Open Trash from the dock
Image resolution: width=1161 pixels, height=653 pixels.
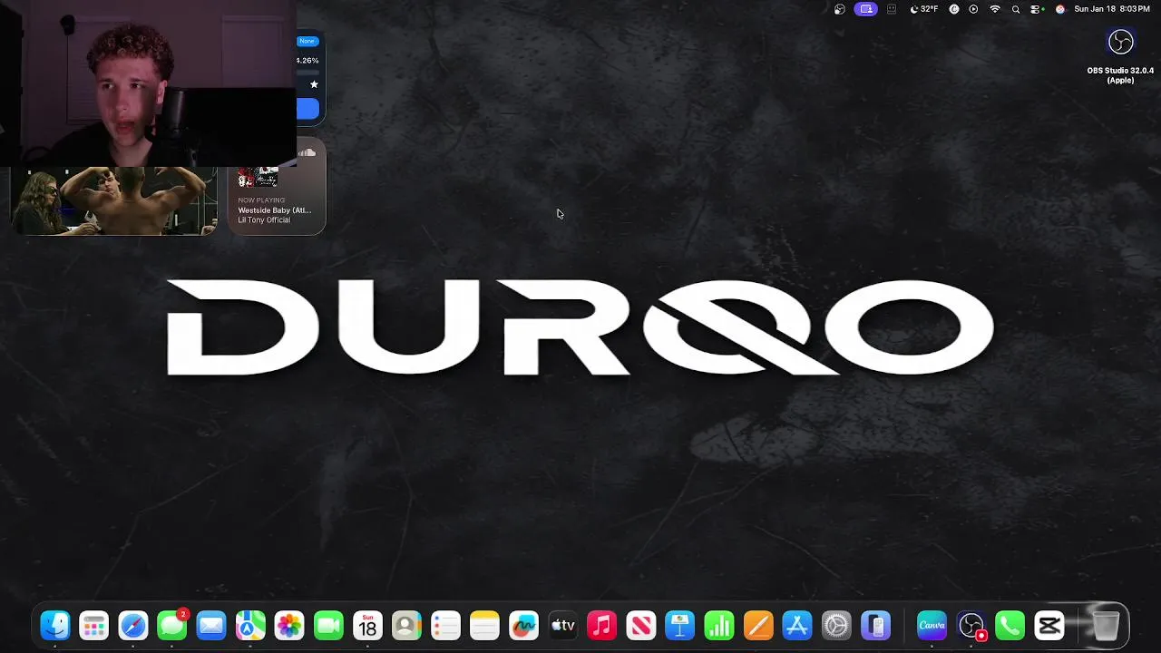tap(1106, 626)
